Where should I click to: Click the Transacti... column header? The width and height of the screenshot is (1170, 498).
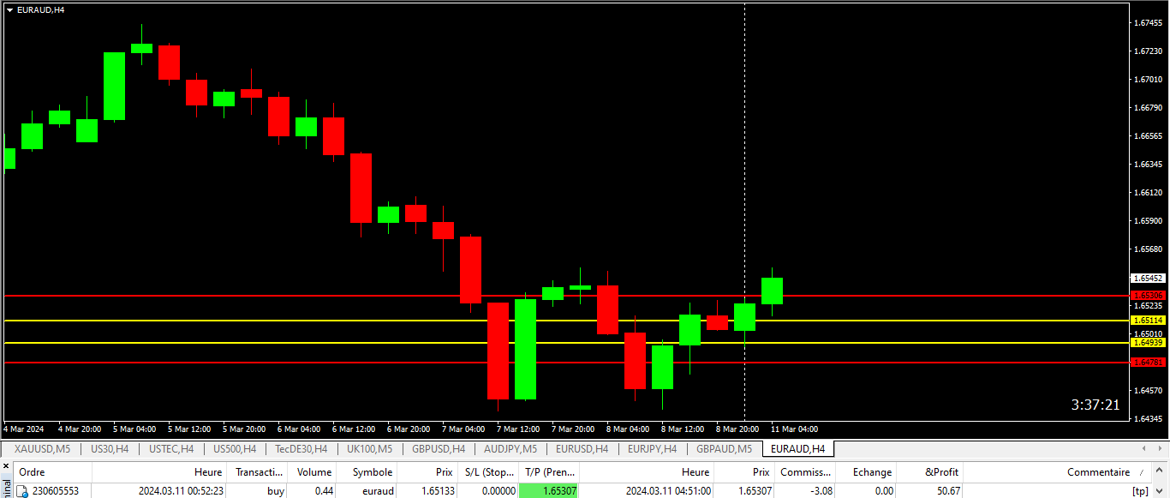pos(260,472)
